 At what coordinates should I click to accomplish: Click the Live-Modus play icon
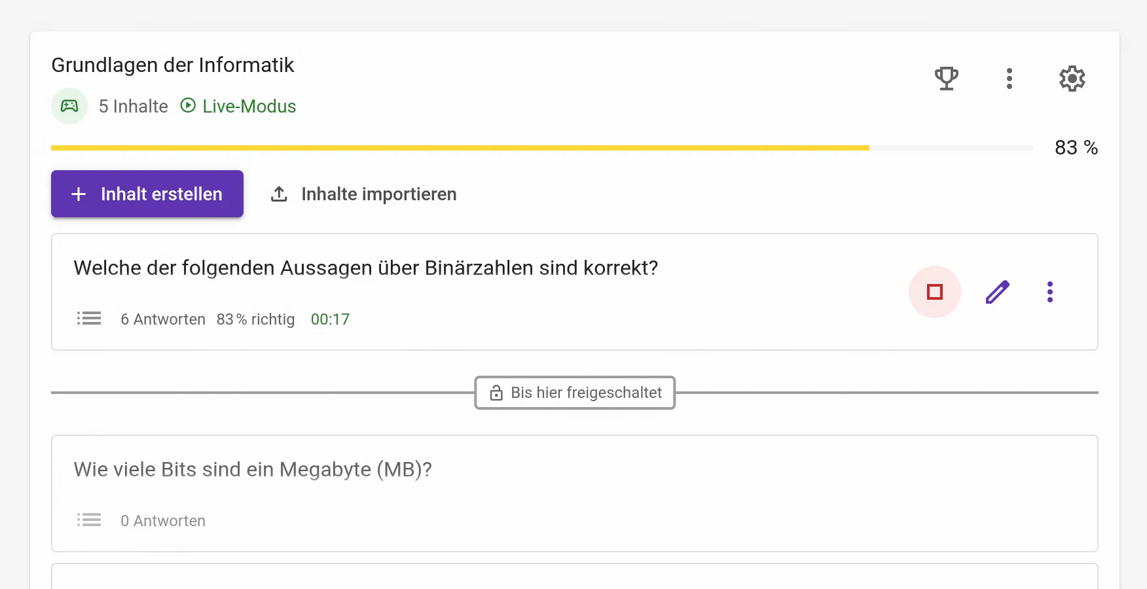click(188, 105)
